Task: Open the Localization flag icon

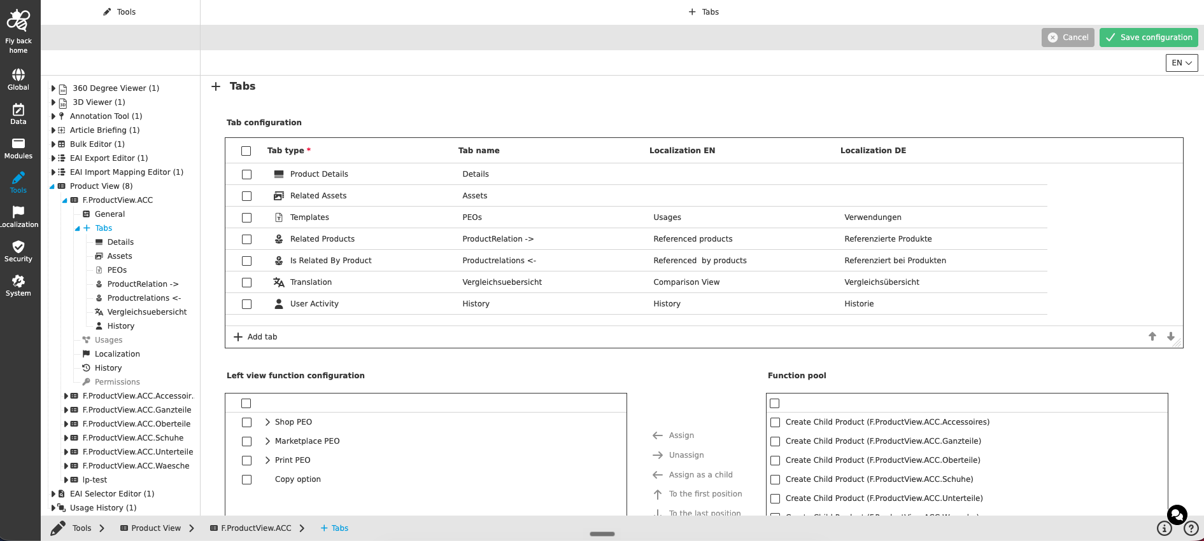Action: click(x=18, y=212)
